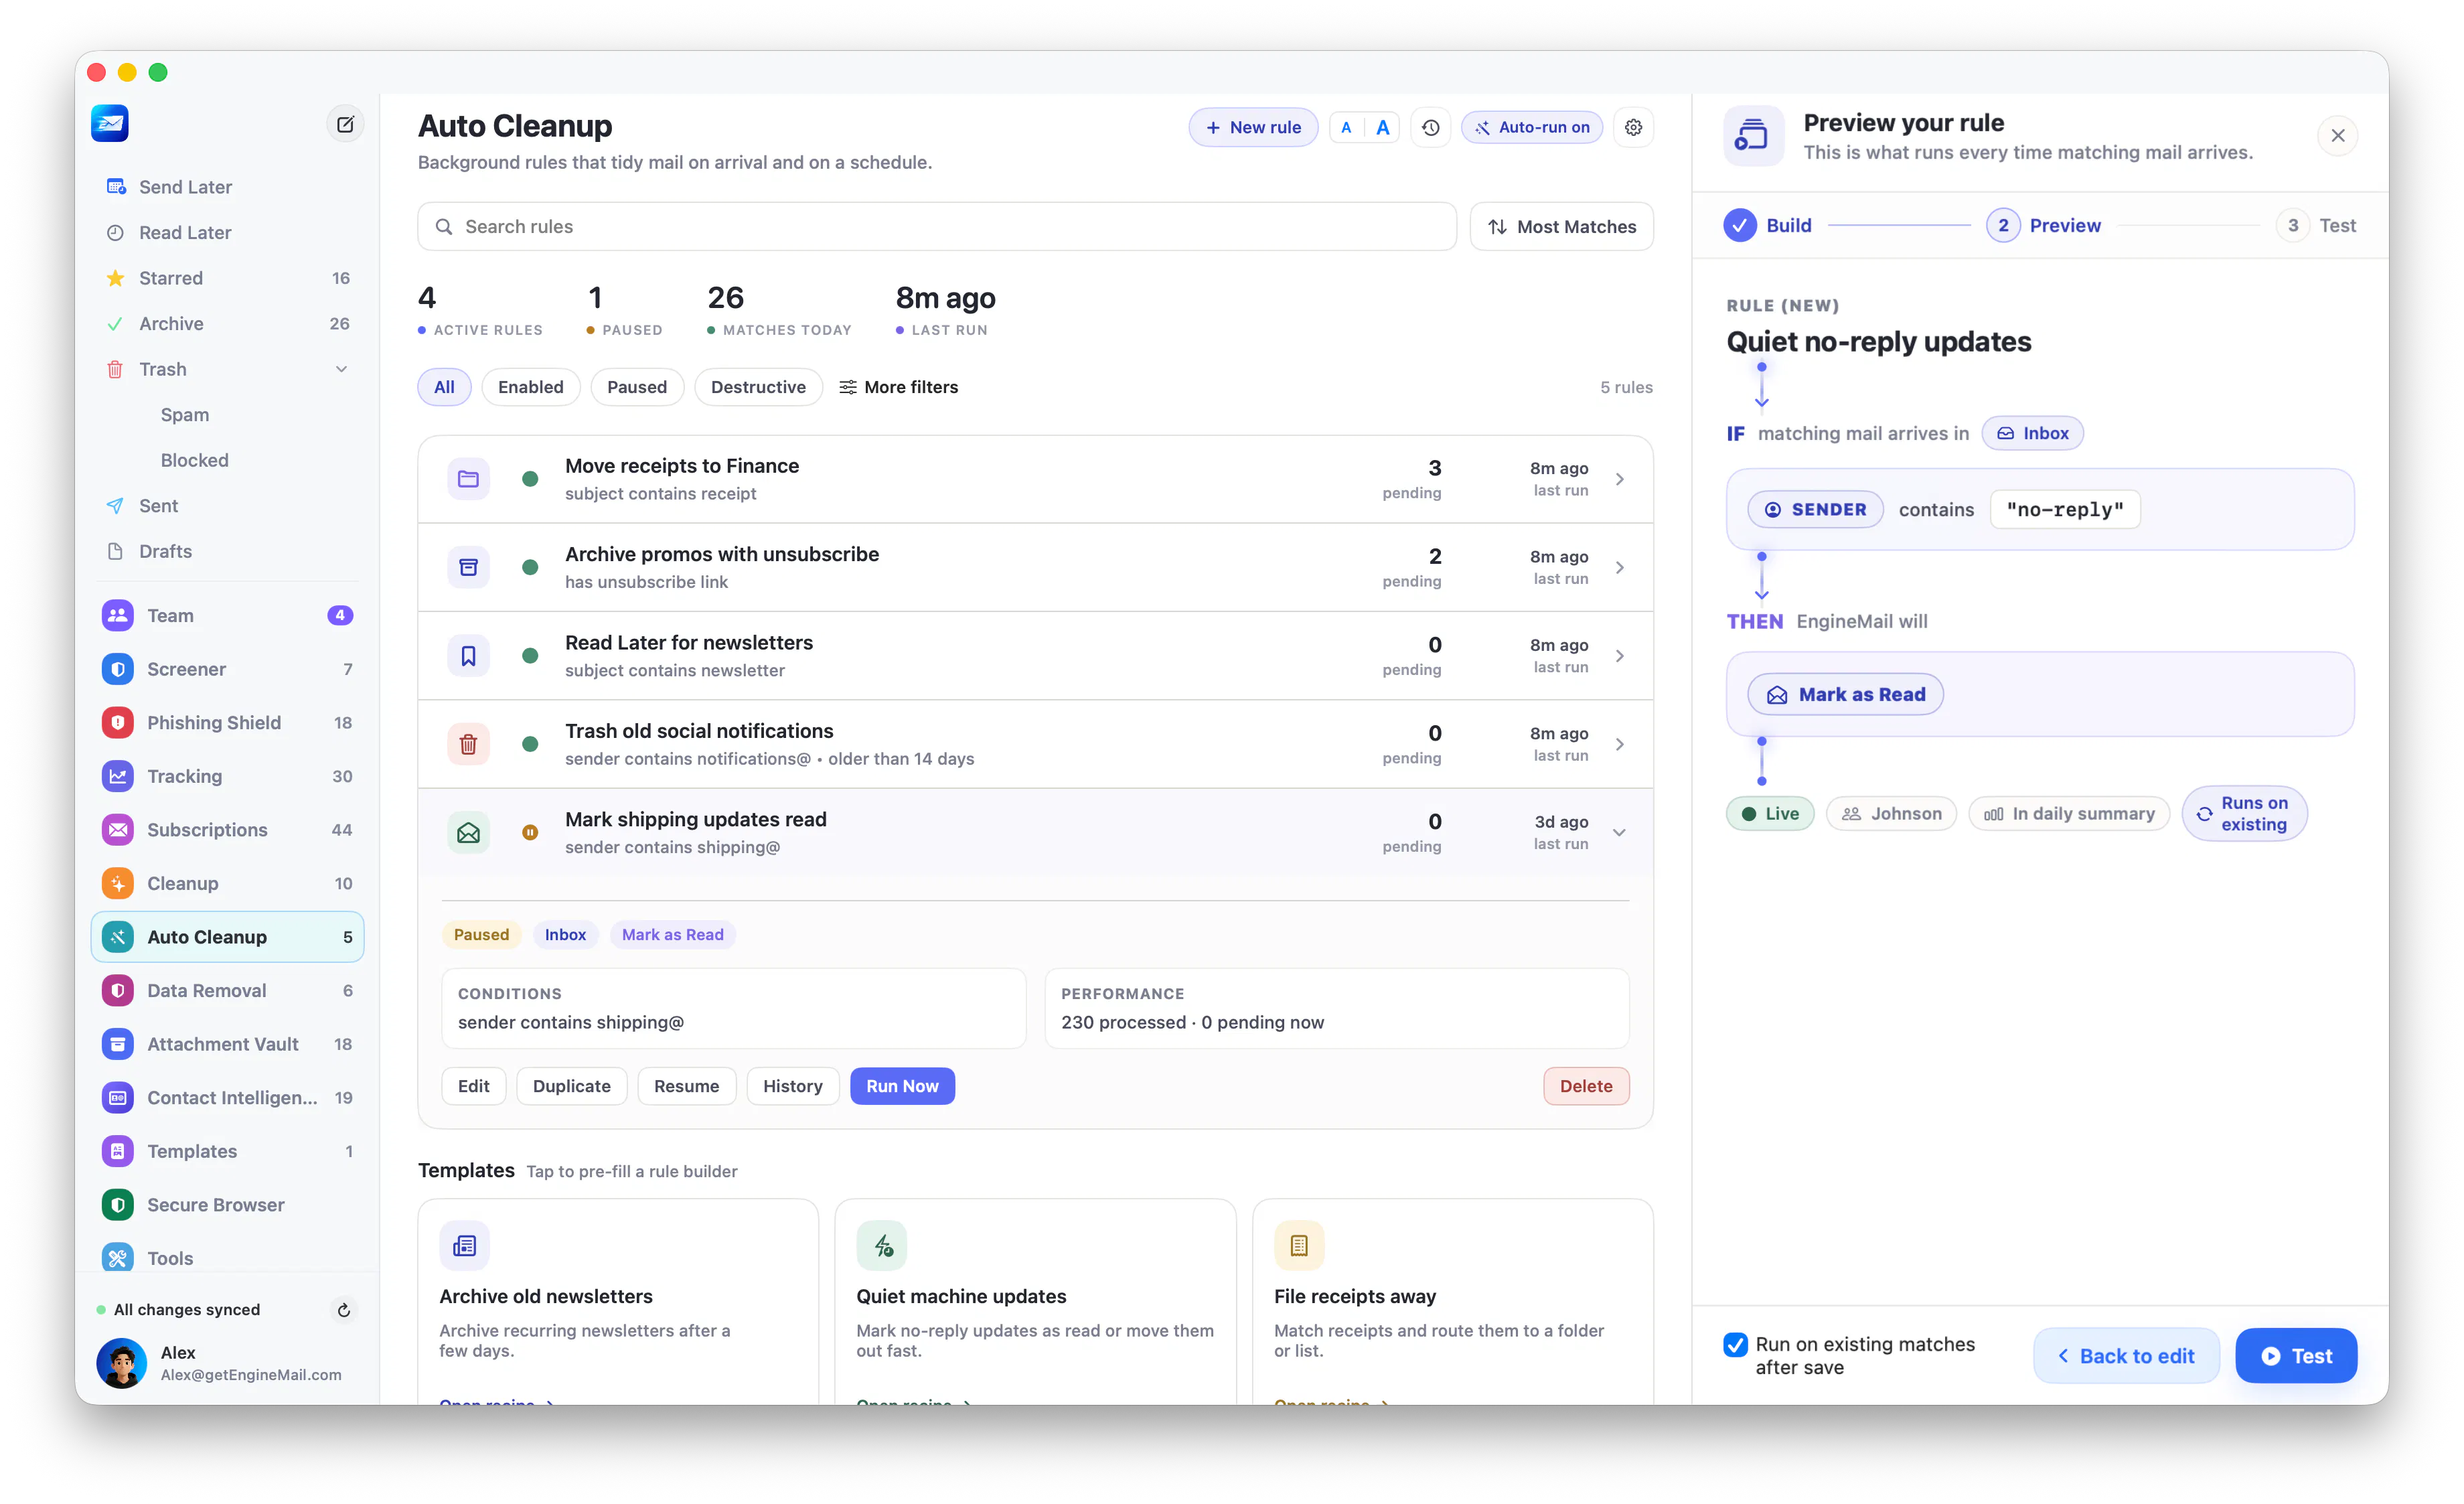This screenshot has width=2464, height=1504.
Task: Toggle Run on existing matches checkbox
Action: click(x=1736, y=1345)
